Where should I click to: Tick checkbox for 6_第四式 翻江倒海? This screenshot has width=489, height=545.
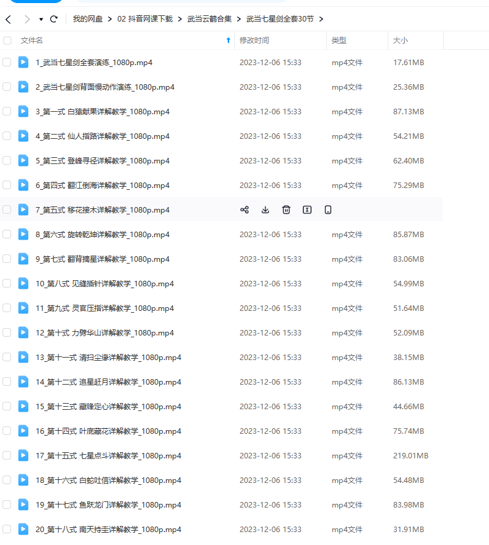pyautogui.click(x=7, y=185)
